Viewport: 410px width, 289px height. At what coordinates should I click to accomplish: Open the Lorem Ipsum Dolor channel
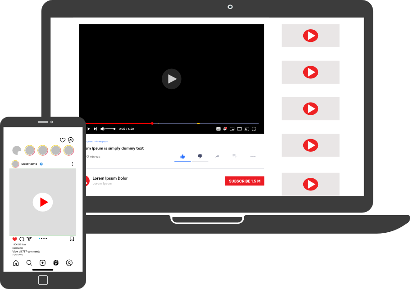coord(110,178)
